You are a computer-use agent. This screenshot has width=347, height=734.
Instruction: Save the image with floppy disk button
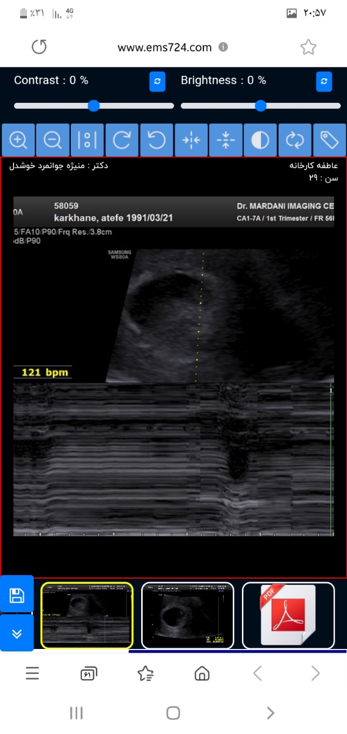coord(16,595)
